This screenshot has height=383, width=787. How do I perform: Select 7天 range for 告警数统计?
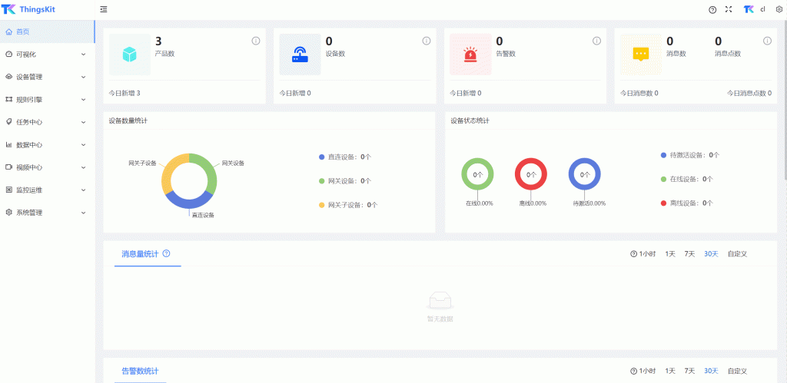point(689,371)
